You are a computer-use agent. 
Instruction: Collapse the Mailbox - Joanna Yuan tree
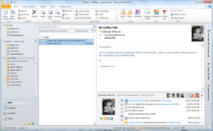4,41
